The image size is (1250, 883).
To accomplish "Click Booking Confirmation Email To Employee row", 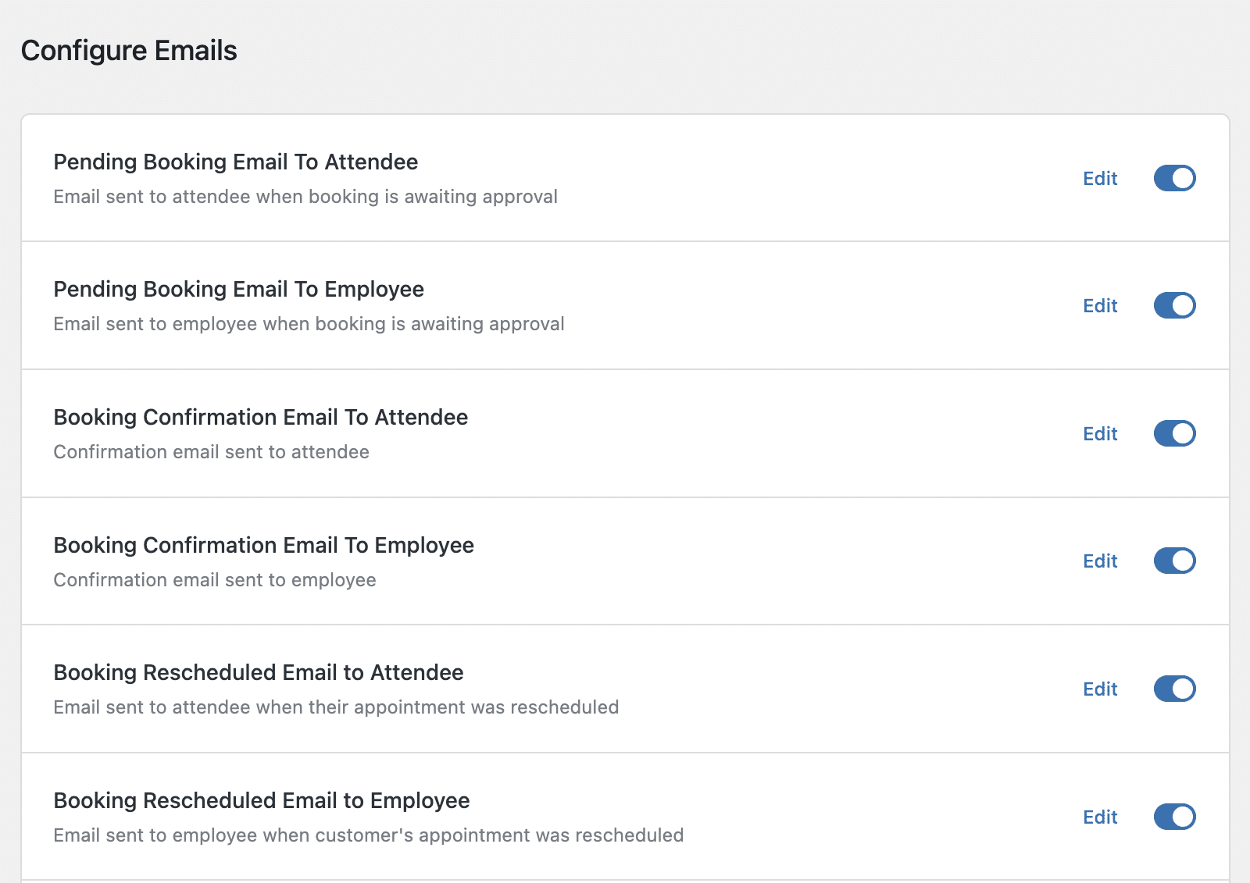I will click(x=263, y=545).
